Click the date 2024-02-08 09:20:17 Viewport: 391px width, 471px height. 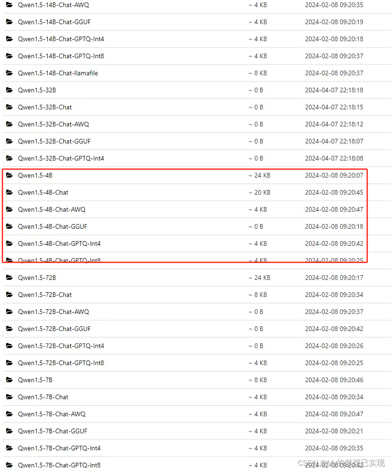[x=334, y=278]
